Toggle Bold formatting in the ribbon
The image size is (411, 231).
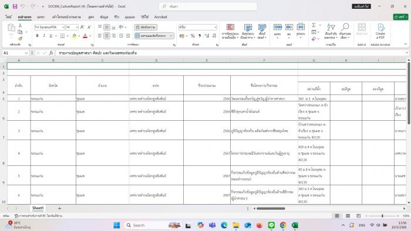[x=37, y=36]
